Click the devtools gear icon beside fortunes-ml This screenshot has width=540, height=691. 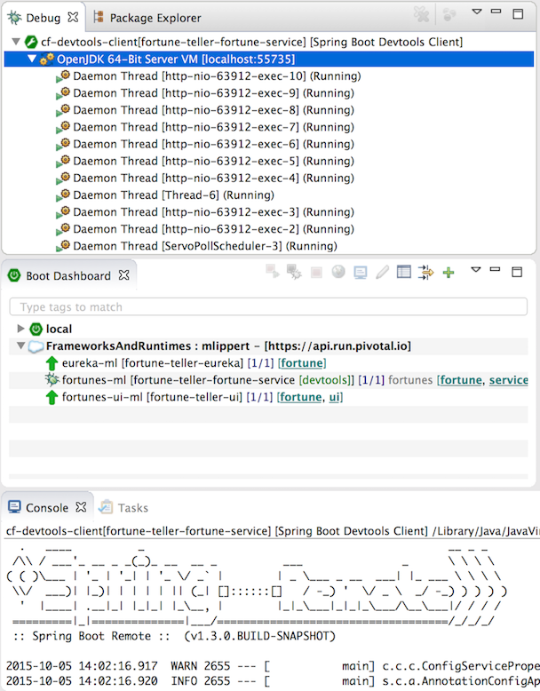[52, 380]
